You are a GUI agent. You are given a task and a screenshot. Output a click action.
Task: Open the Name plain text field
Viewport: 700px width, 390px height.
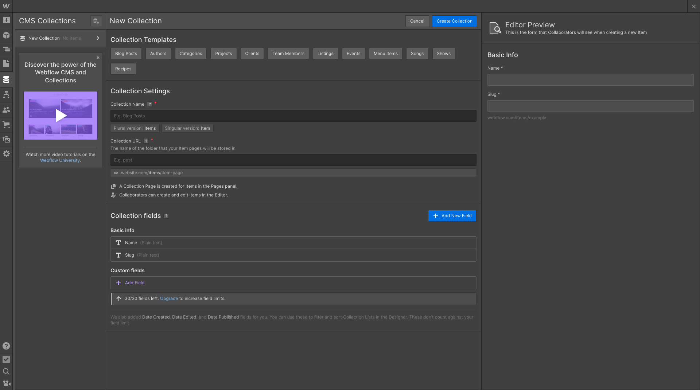click(x=293, y=243)
